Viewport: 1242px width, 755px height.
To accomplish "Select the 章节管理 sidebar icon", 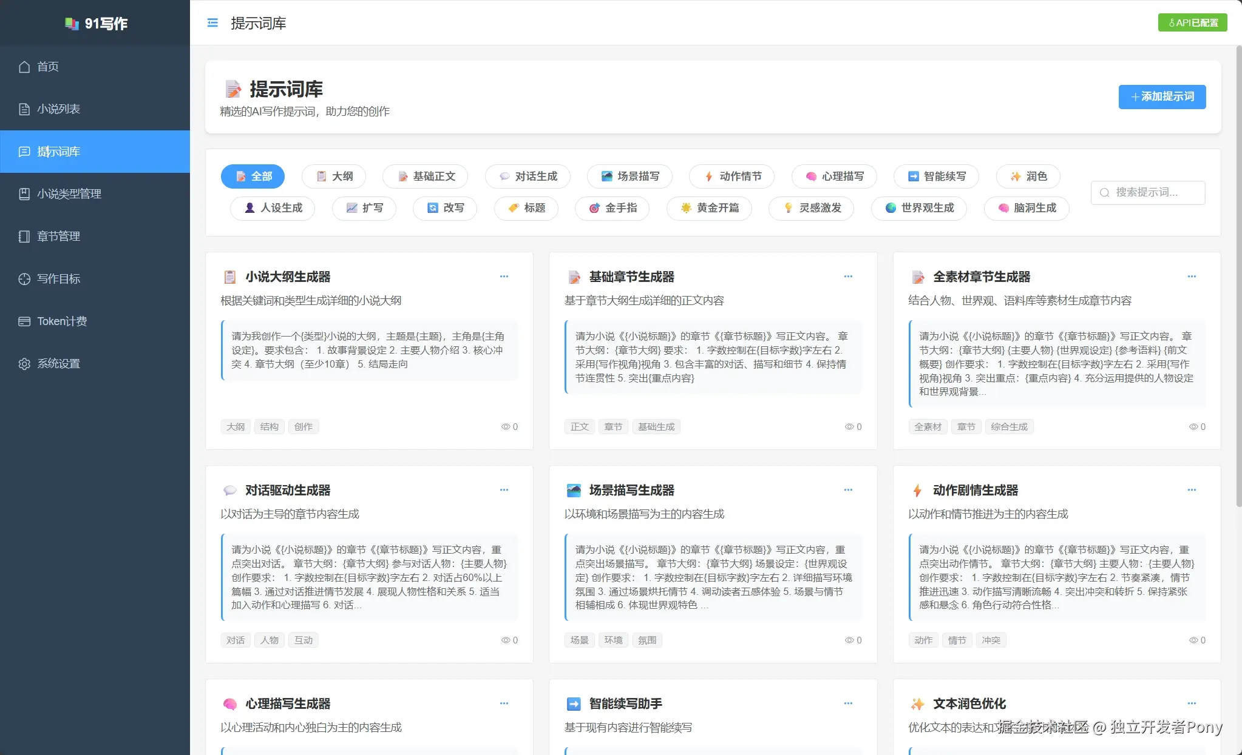I will click(24, 237).
